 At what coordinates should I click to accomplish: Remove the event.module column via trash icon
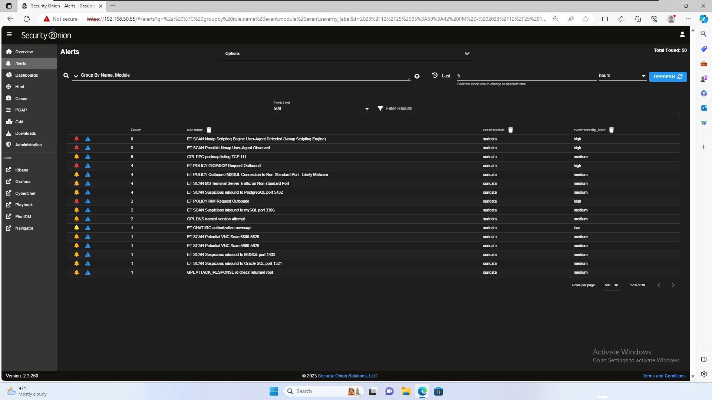click(x=511, y=130)
